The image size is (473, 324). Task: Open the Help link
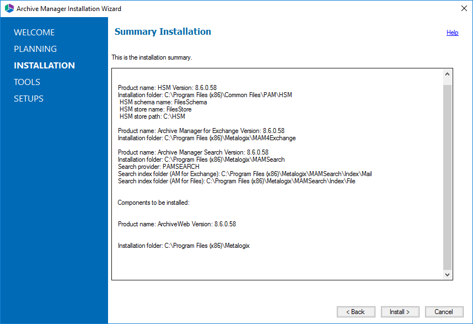coord(452,33)
